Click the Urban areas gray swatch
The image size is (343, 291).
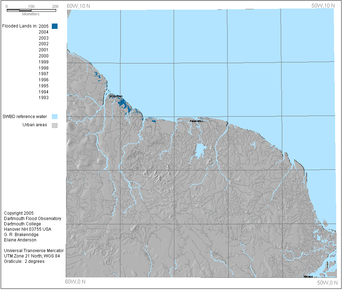[55, 125]
